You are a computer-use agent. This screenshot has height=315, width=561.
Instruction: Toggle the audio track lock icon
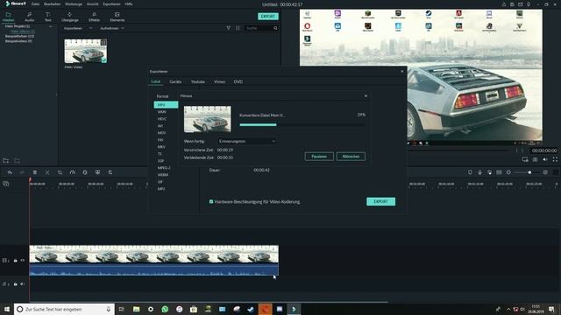tap(16, 284)
